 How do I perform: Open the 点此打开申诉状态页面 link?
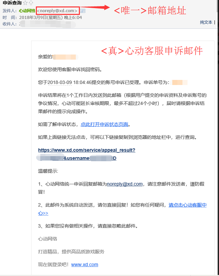[105, 124]
